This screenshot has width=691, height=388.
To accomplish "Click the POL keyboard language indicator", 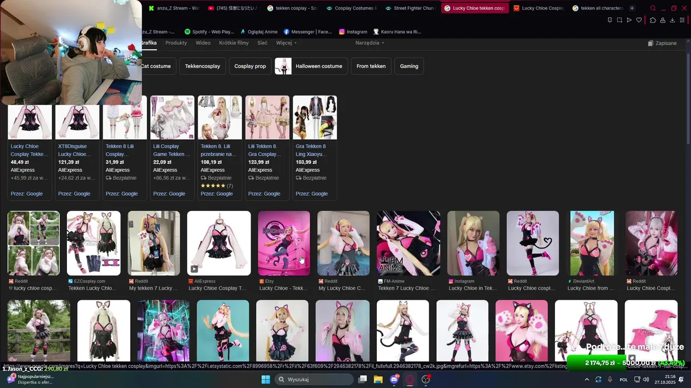I will point(624,379).
